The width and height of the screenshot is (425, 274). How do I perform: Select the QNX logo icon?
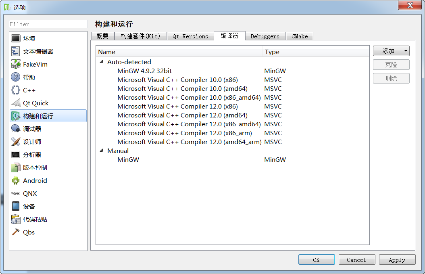point(15,193)
